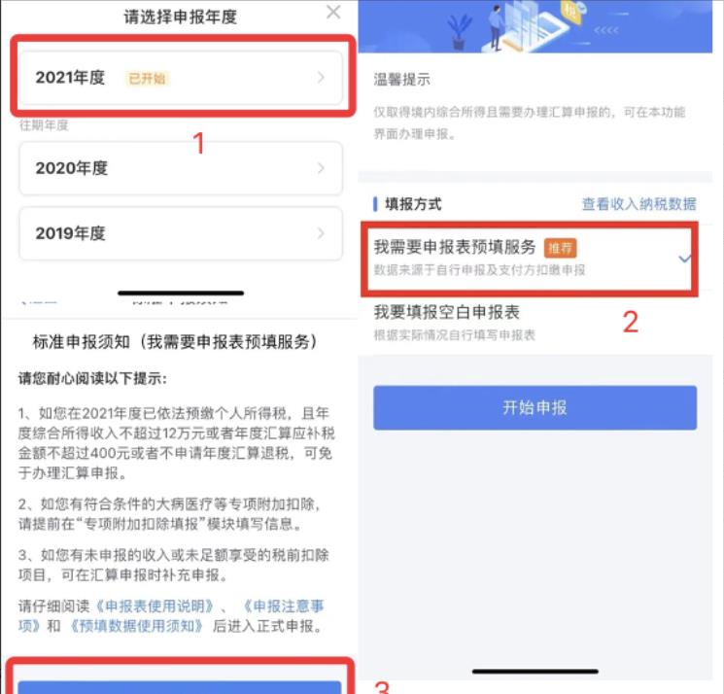Click the banner illustration at top
The height and width of the screenshot is (694, 724).
pyautogui.click(x=535, y=26)
